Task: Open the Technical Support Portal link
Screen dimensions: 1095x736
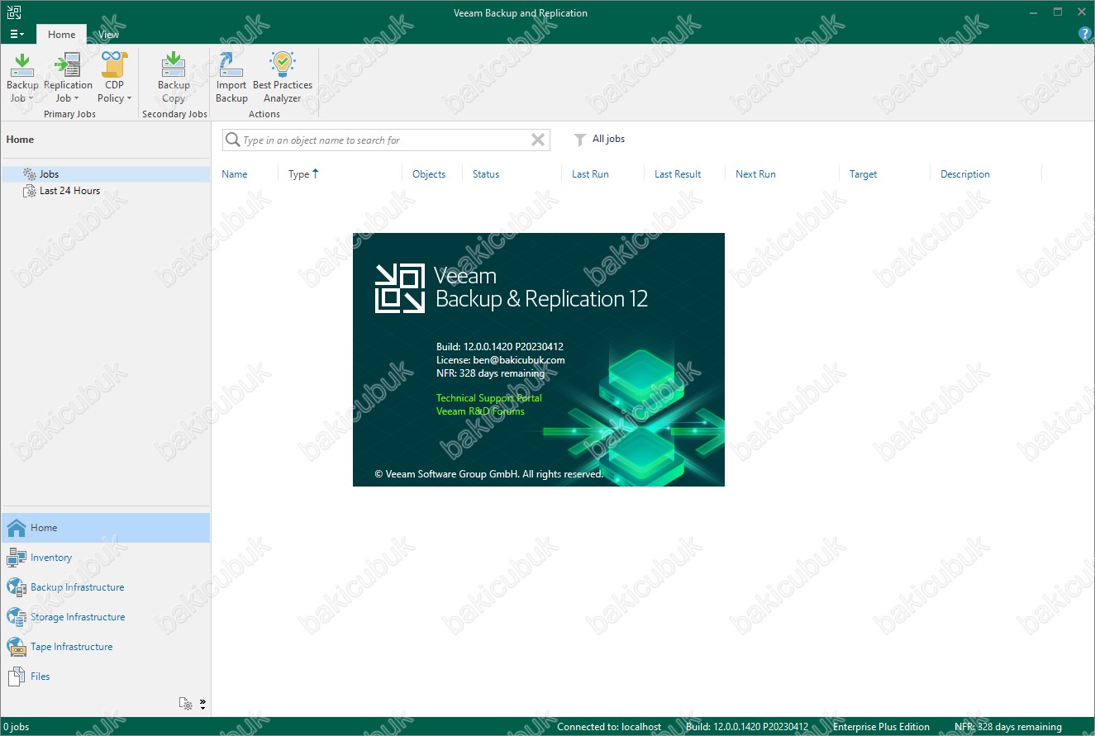Action: click(489, 398)
